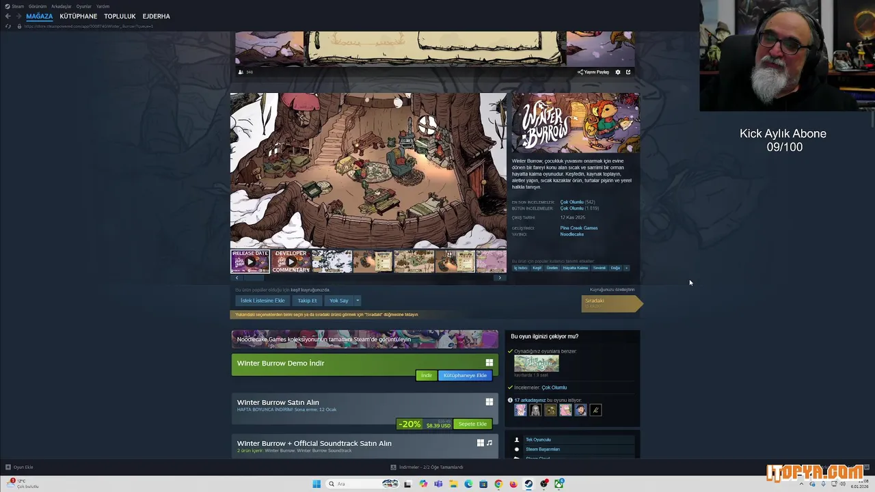Click the Winter Burrow header capsule image
The width and height of the screenshot is (875, 492).
tap(576, 123)
